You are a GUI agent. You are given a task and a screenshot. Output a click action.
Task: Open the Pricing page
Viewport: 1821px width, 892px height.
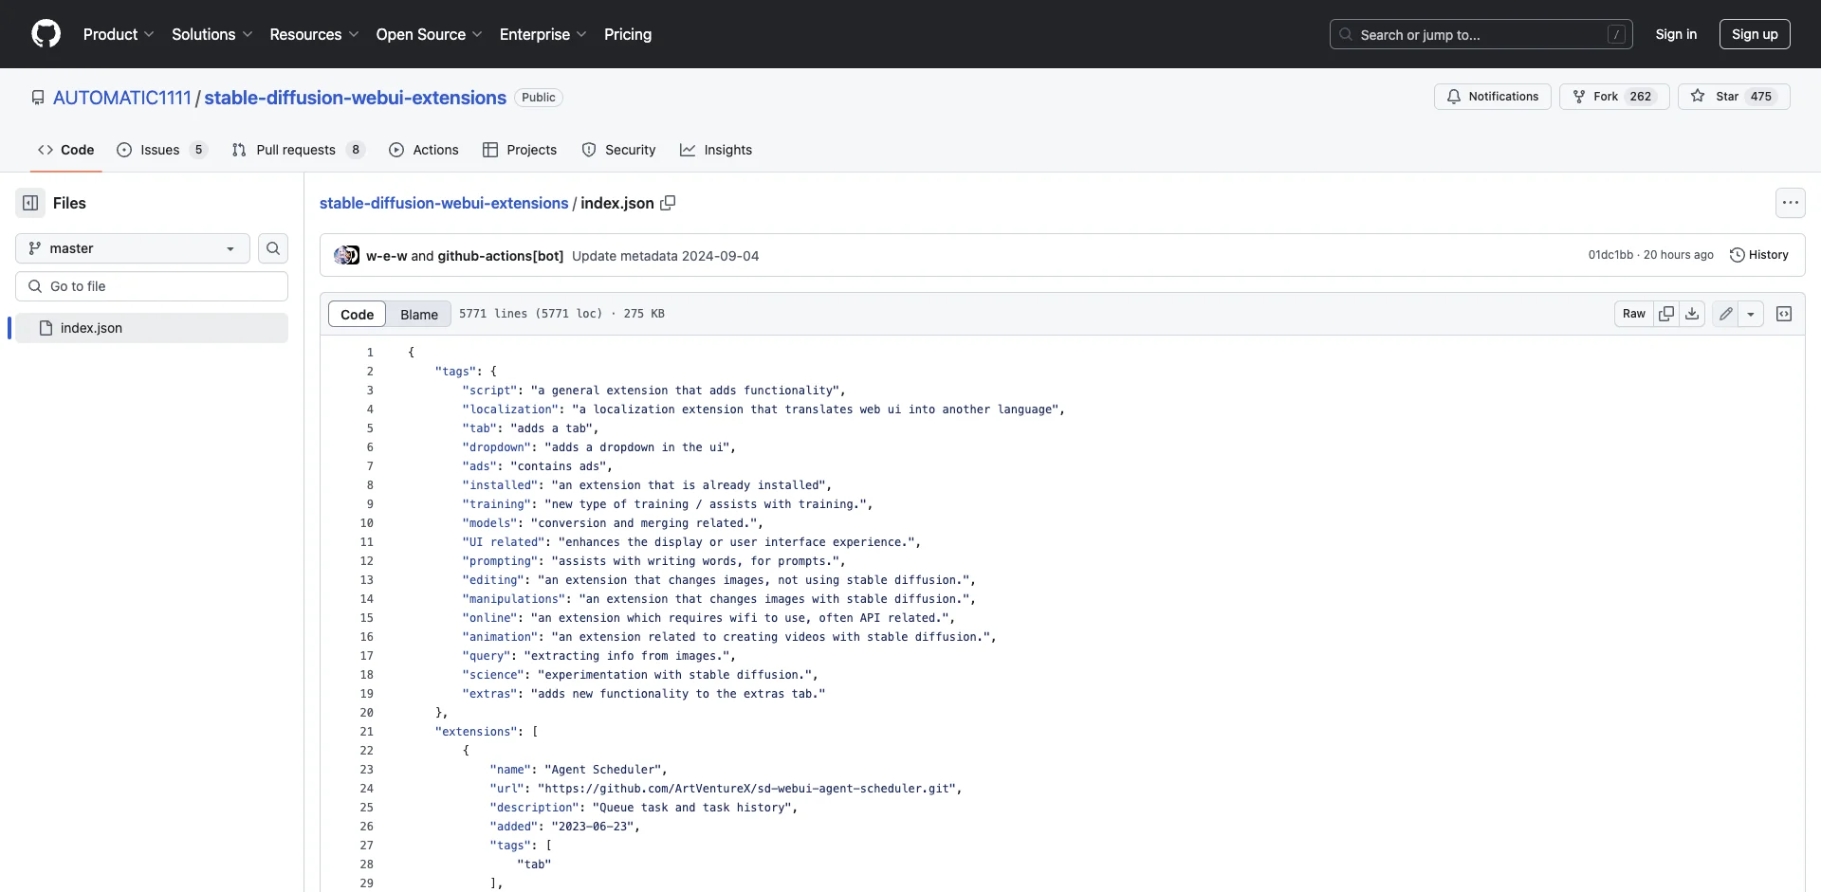(x=628, y=34)
